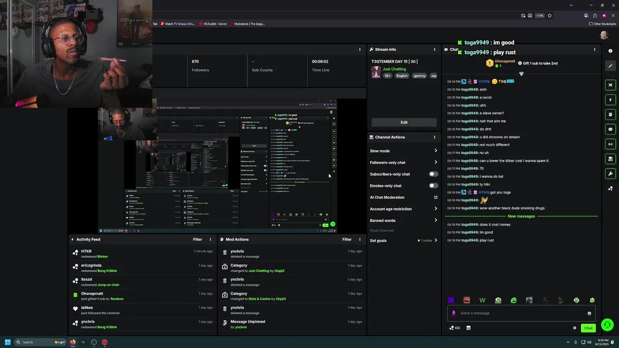Click the Windows taskbar Search box
Image resolution: width=619 pixels, height=348 pixels.
40,342
